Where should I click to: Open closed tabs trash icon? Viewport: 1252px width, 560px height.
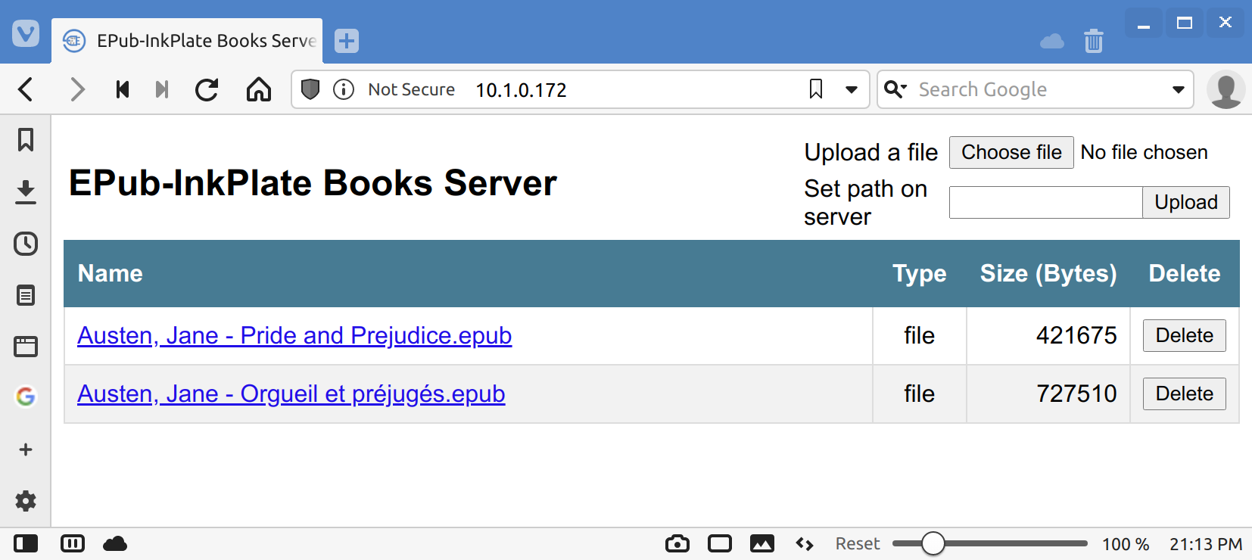tap(1094, 41)
